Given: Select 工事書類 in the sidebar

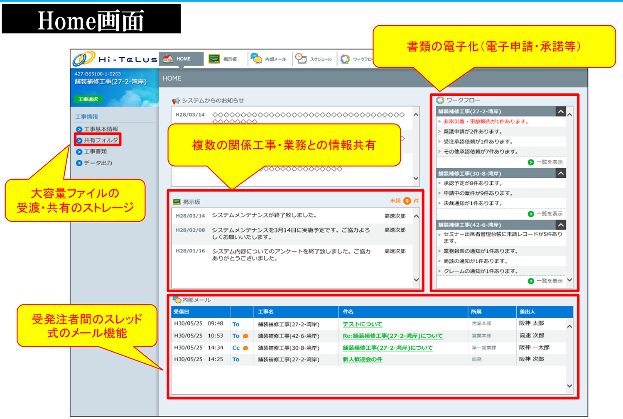Looking at the screenshot, I should point(95,152).
